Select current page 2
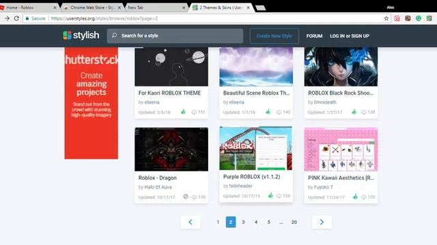The height and width of the screenshot is (245, 437). click(x=231, y=222)
